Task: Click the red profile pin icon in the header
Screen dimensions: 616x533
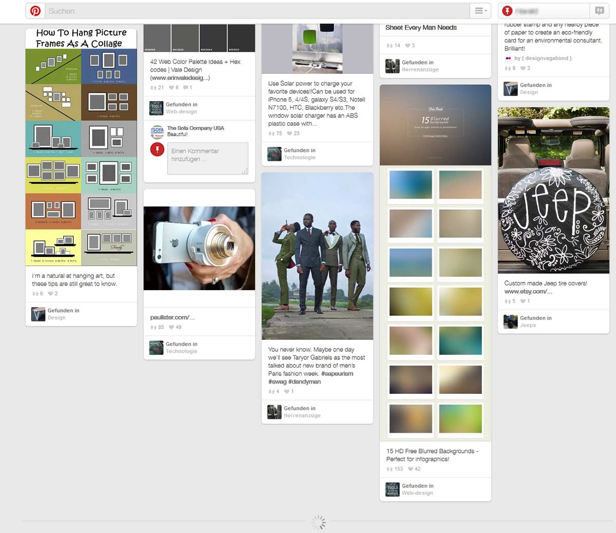Action: [507, 11]
